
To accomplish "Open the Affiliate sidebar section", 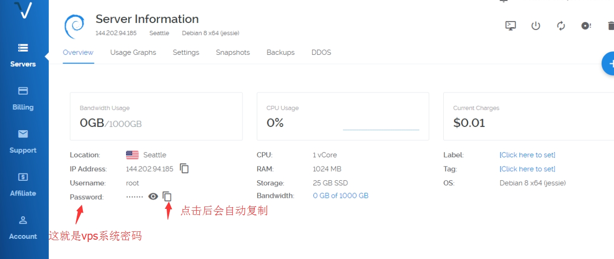I will click(23, 184).
